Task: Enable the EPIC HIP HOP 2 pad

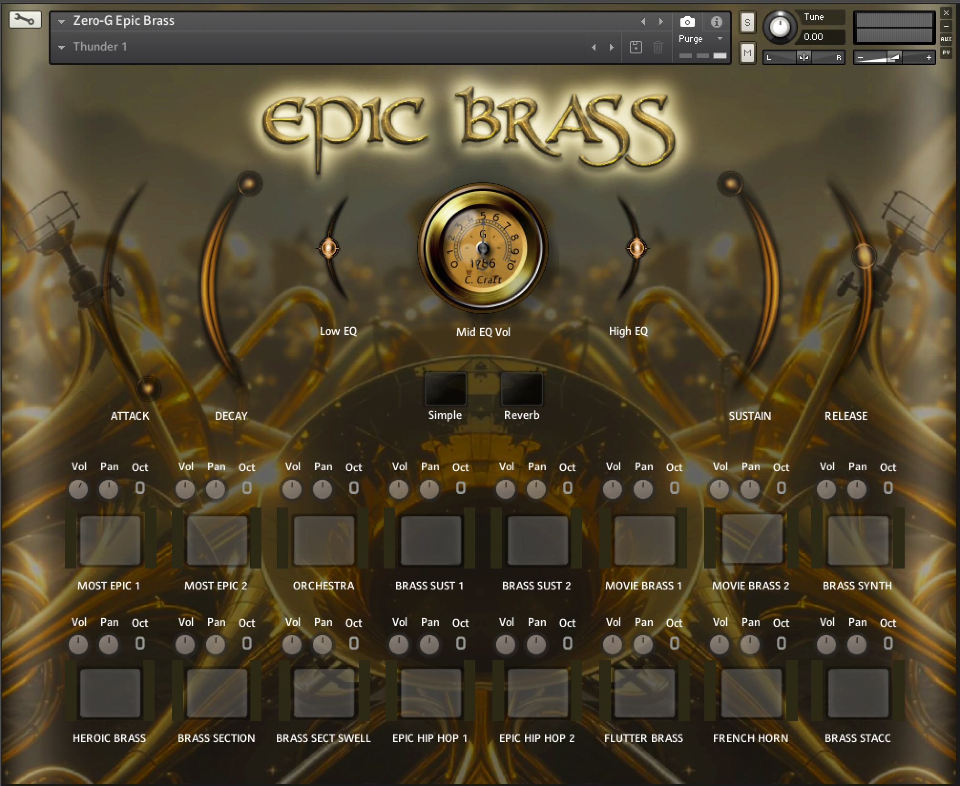Action: pyautogui.click(x=538, y=693)
